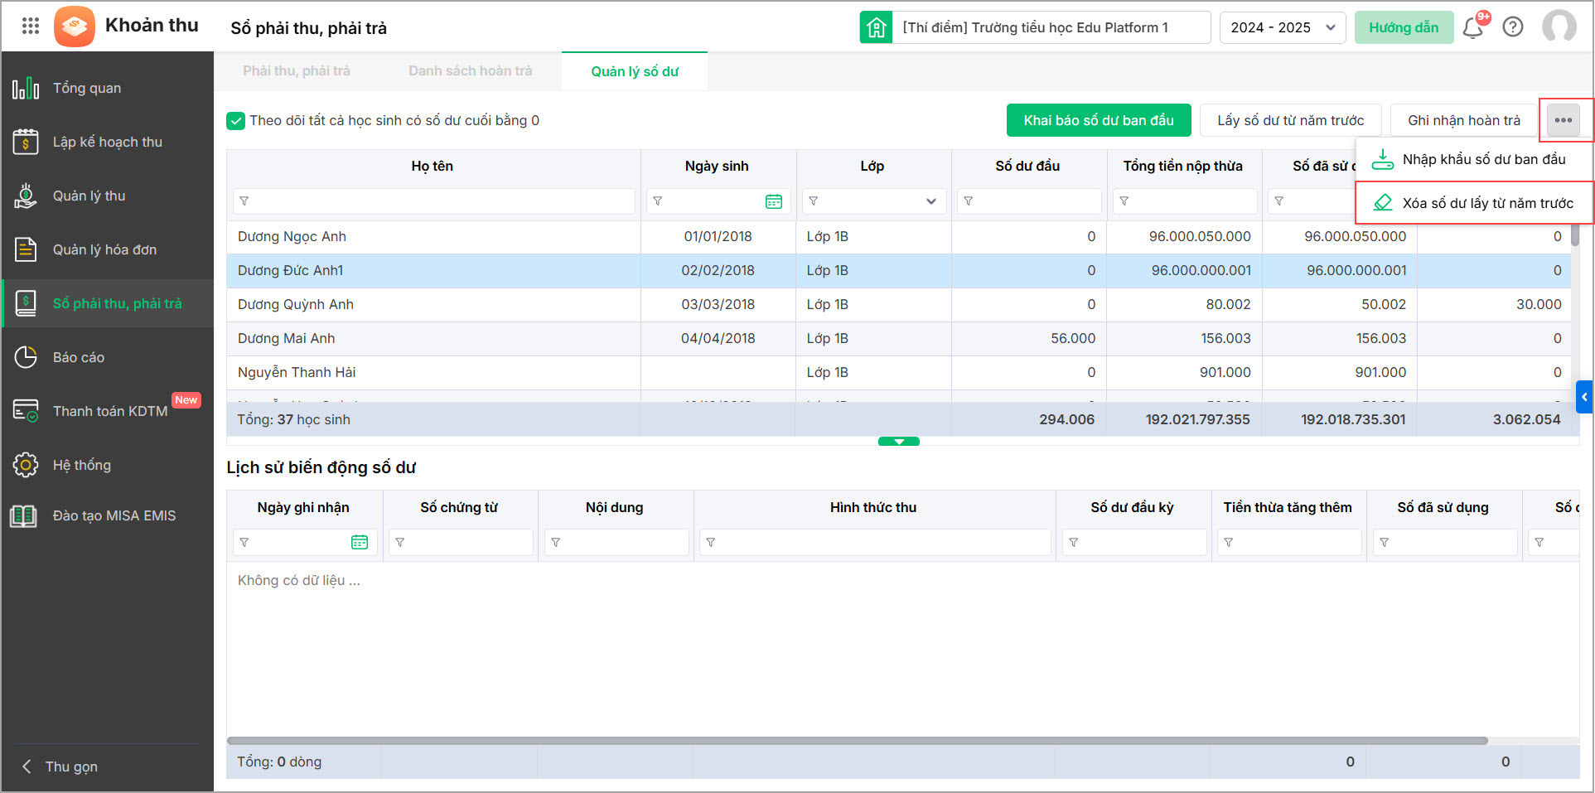Uncheck Theo dõi tất cả học sinh checkbox

click(236, 121)
